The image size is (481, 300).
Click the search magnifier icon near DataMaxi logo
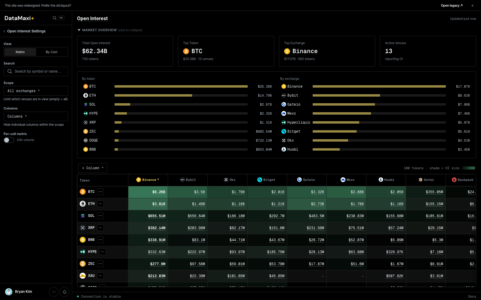54,18
